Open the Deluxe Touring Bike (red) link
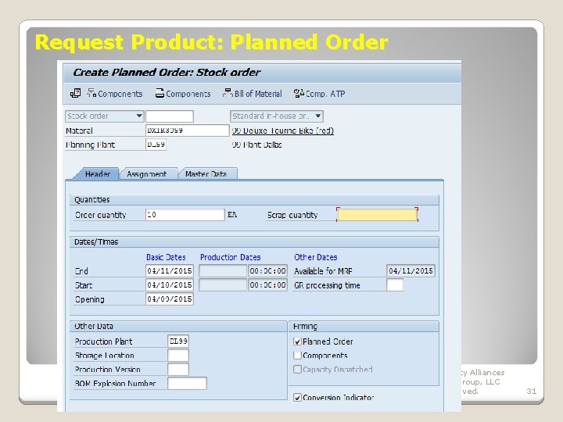 pos(282,131)
